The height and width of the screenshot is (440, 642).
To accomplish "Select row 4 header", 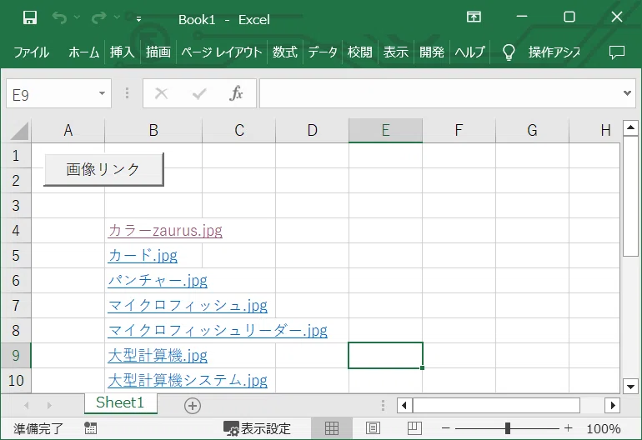I will coord(16,231).
